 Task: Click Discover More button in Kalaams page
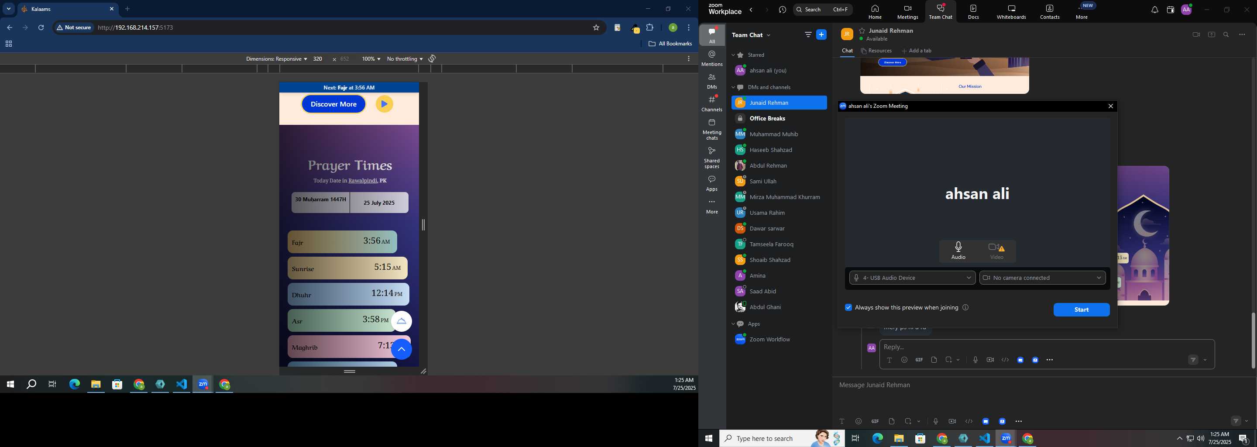coord(334,104)
